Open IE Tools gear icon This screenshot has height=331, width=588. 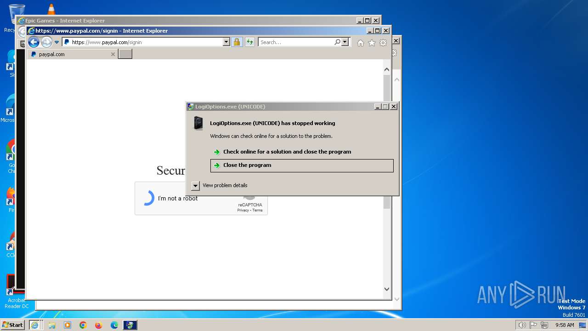(x=383, y=43)
